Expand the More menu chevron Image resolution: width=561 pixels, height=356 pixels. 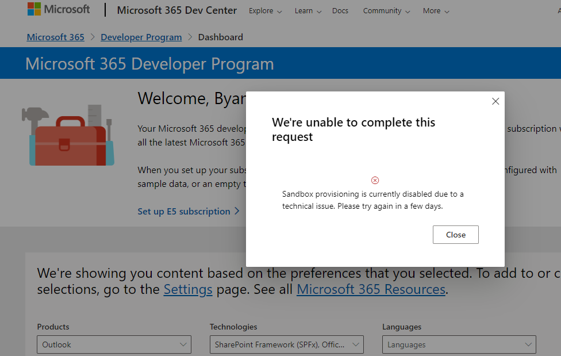pos(447,11)
